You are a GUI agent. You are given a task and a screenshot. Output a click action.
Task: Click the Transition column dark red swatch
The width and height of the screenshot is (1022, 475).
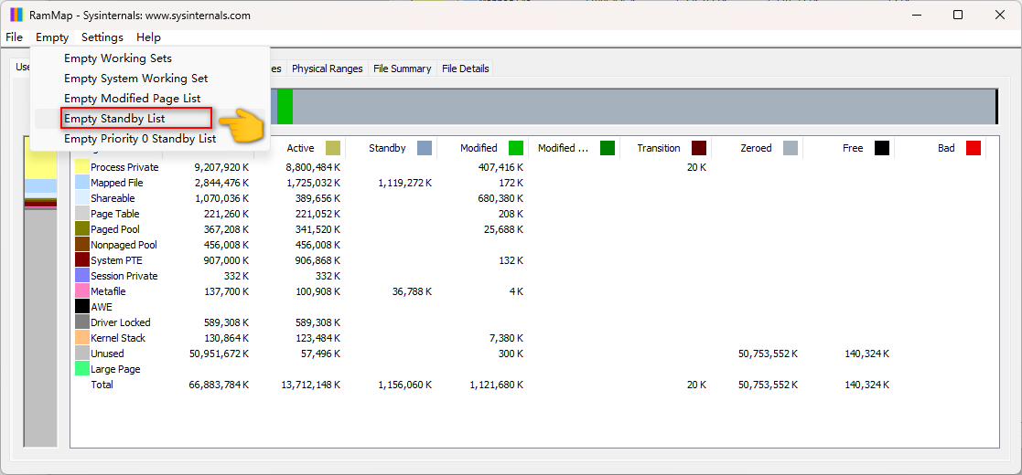pyautogui.click(x=699, y=148)
